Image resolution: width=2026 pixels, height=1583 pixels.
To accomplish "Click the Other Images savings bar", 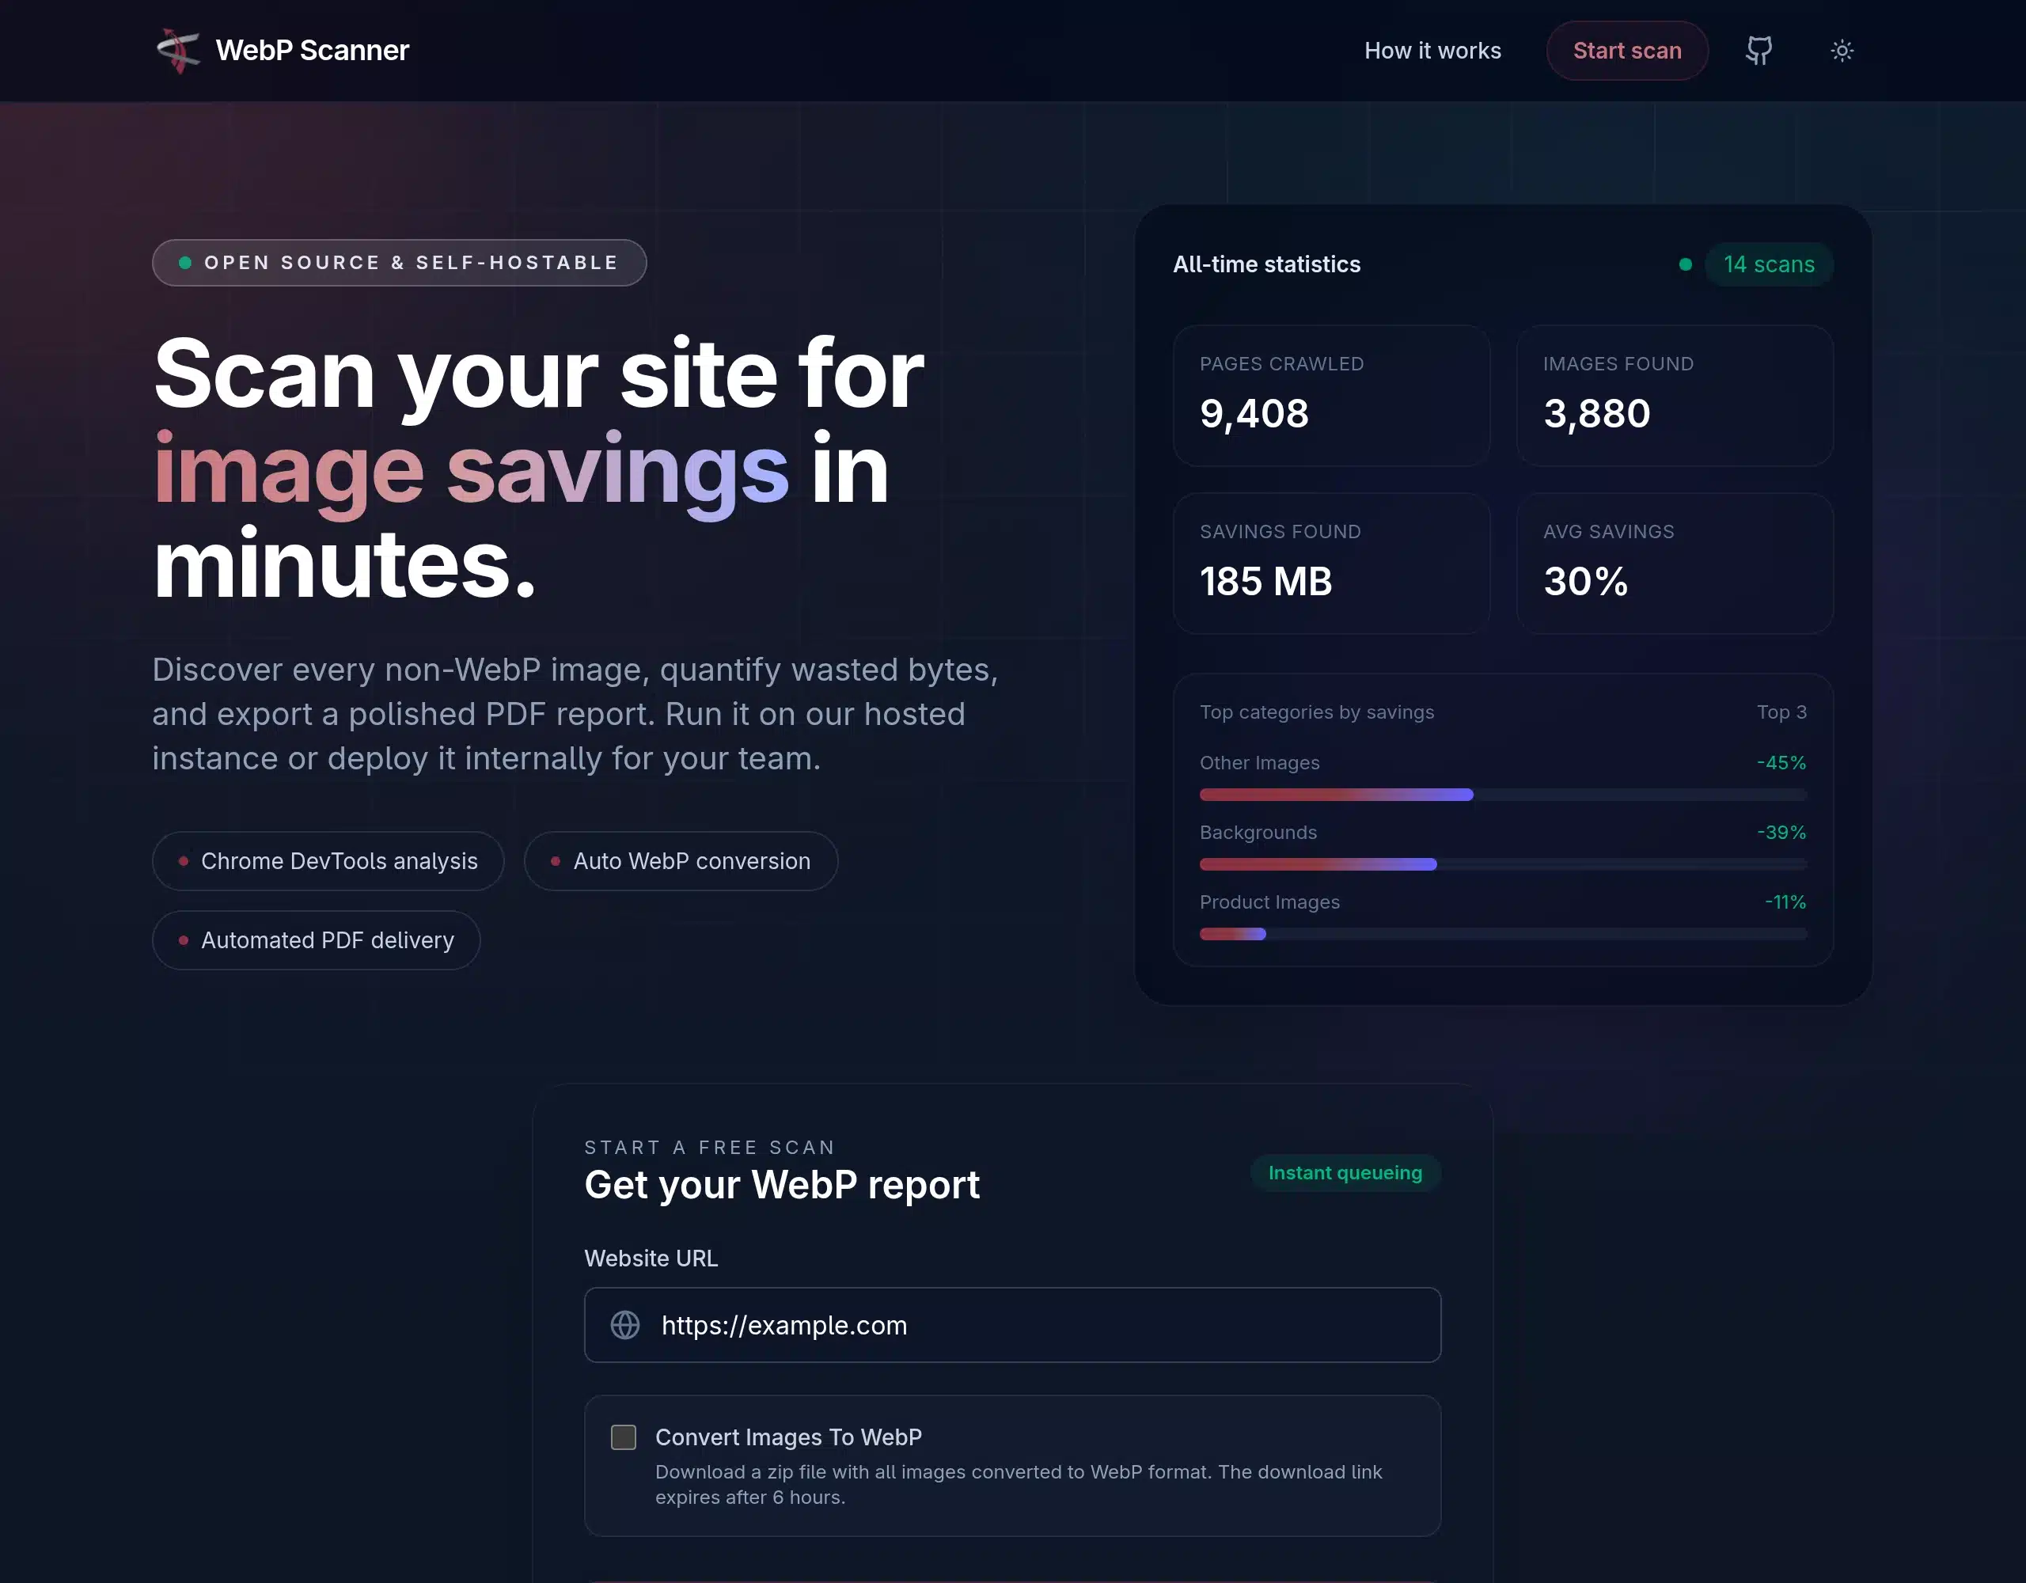I will [1503, 795].
